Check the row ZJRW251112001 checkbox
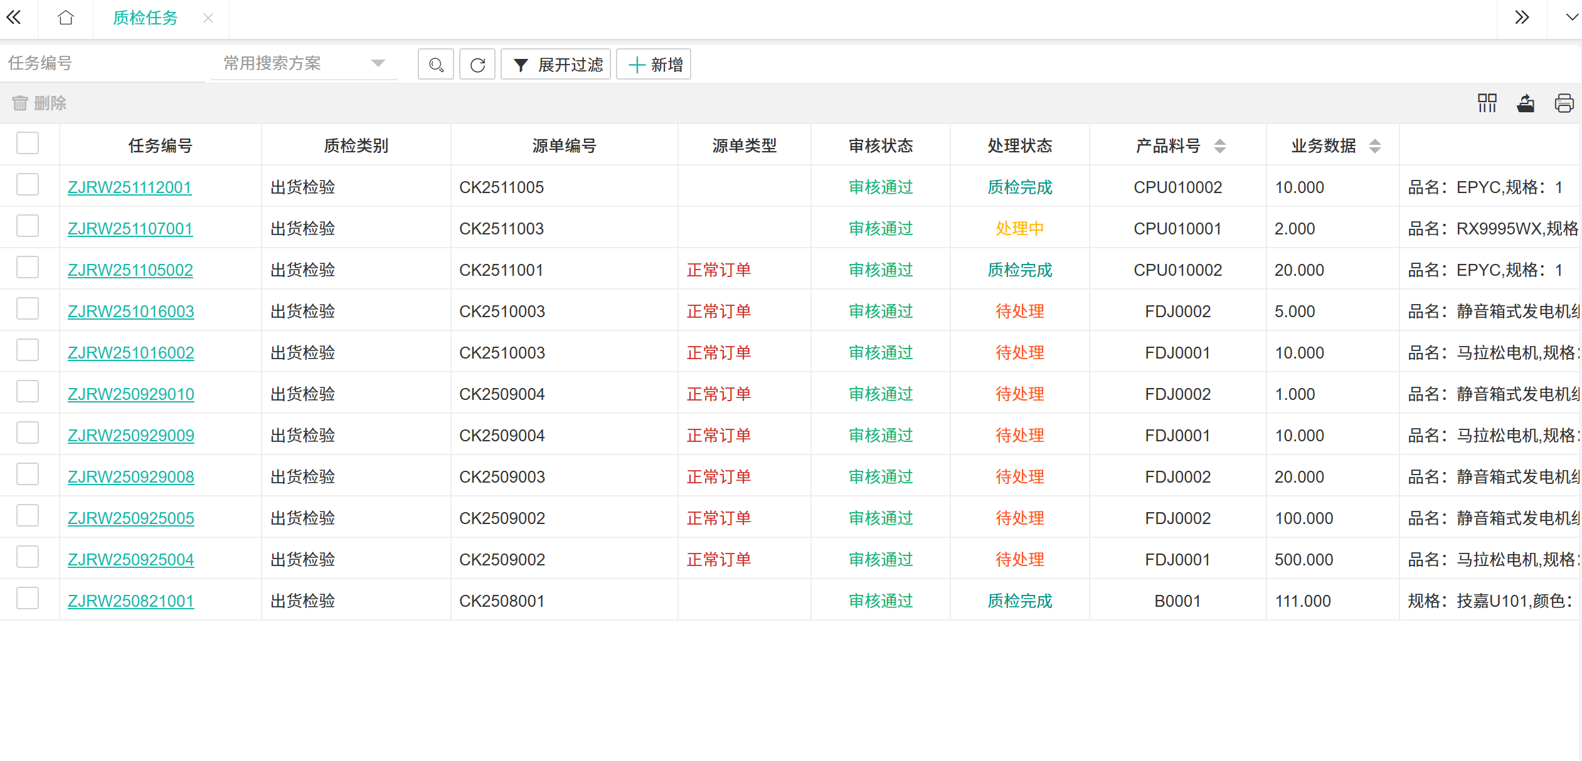This screenshot has height=761, width=1582. 28,186
